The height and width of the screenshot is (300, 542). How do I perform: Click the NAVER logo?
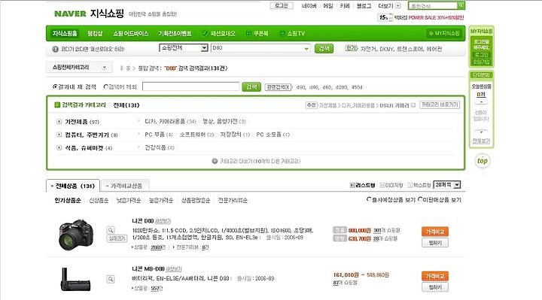[70, 14]
